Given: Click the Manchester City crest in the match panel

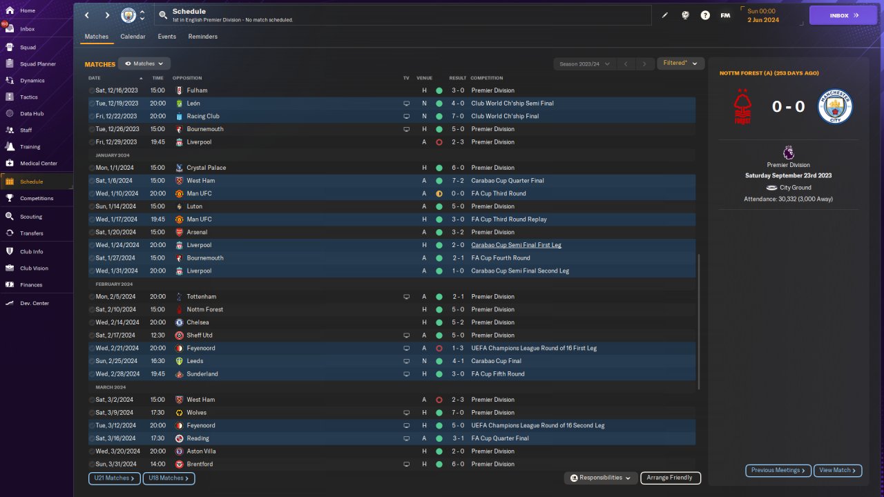Looking at the screenshot, I should (x=835, y=106).
